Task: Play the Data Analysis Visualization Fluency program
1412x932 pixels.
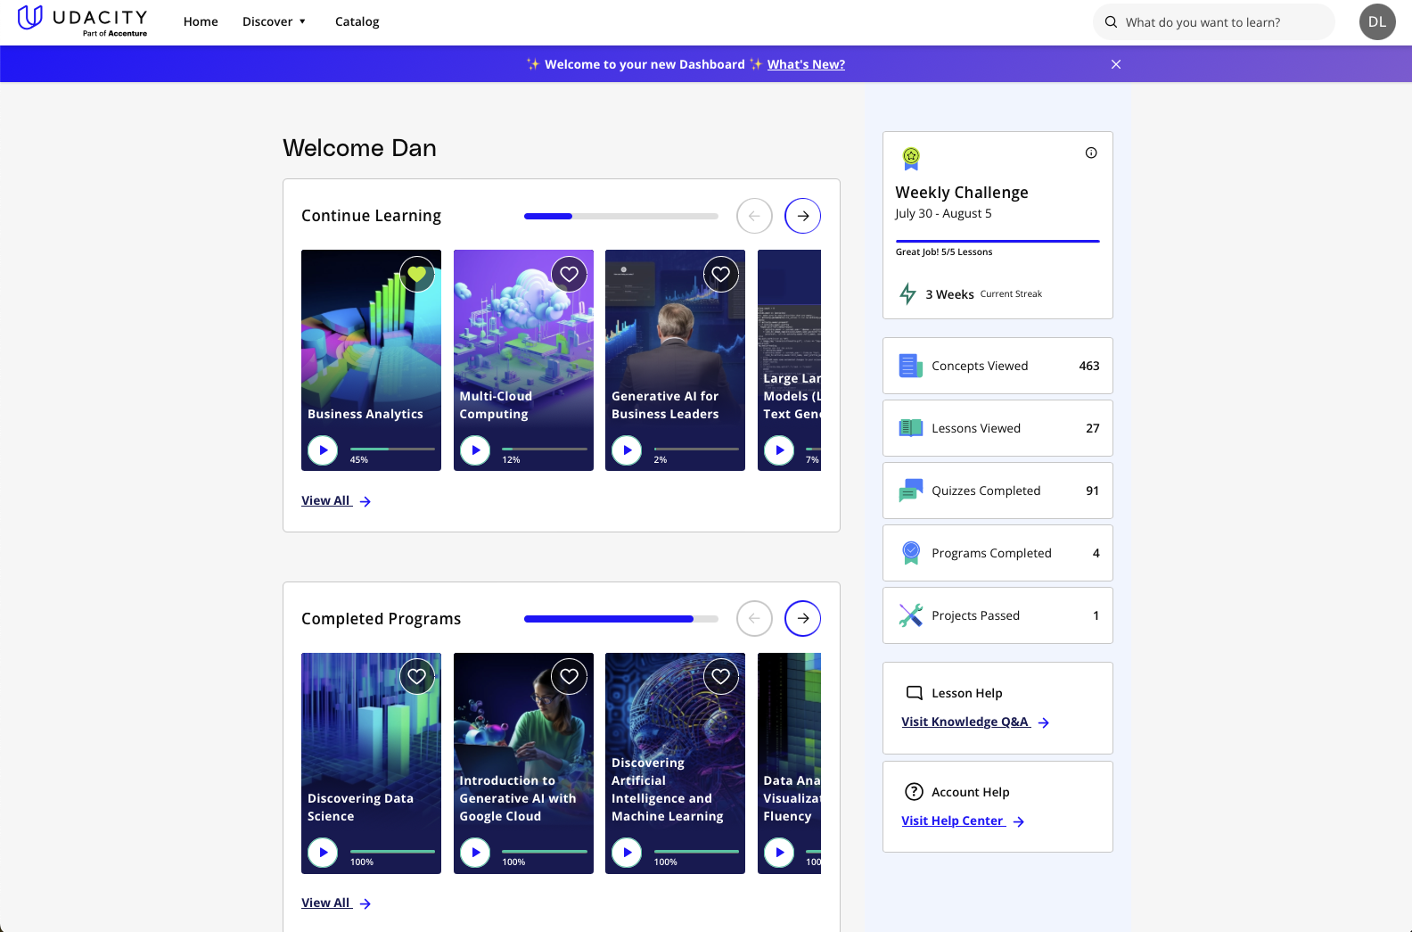Action: pyautogui.click(x=779, y=853)
